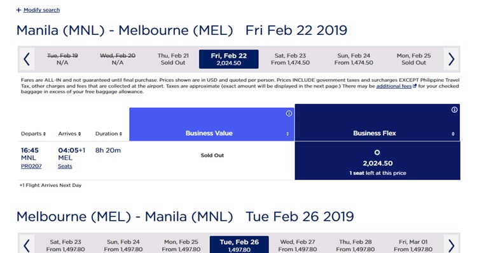Screen dimensions: 477x253
Task: Show previous return dates with left arrow
Action: [27, 245]
